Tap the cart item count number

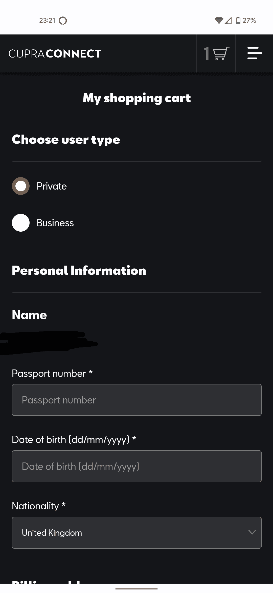tap(207, 53)
